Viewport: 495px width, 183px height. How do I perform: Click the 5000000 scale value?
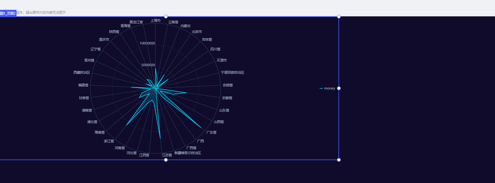pyautogui.click(x=148, y=65)
